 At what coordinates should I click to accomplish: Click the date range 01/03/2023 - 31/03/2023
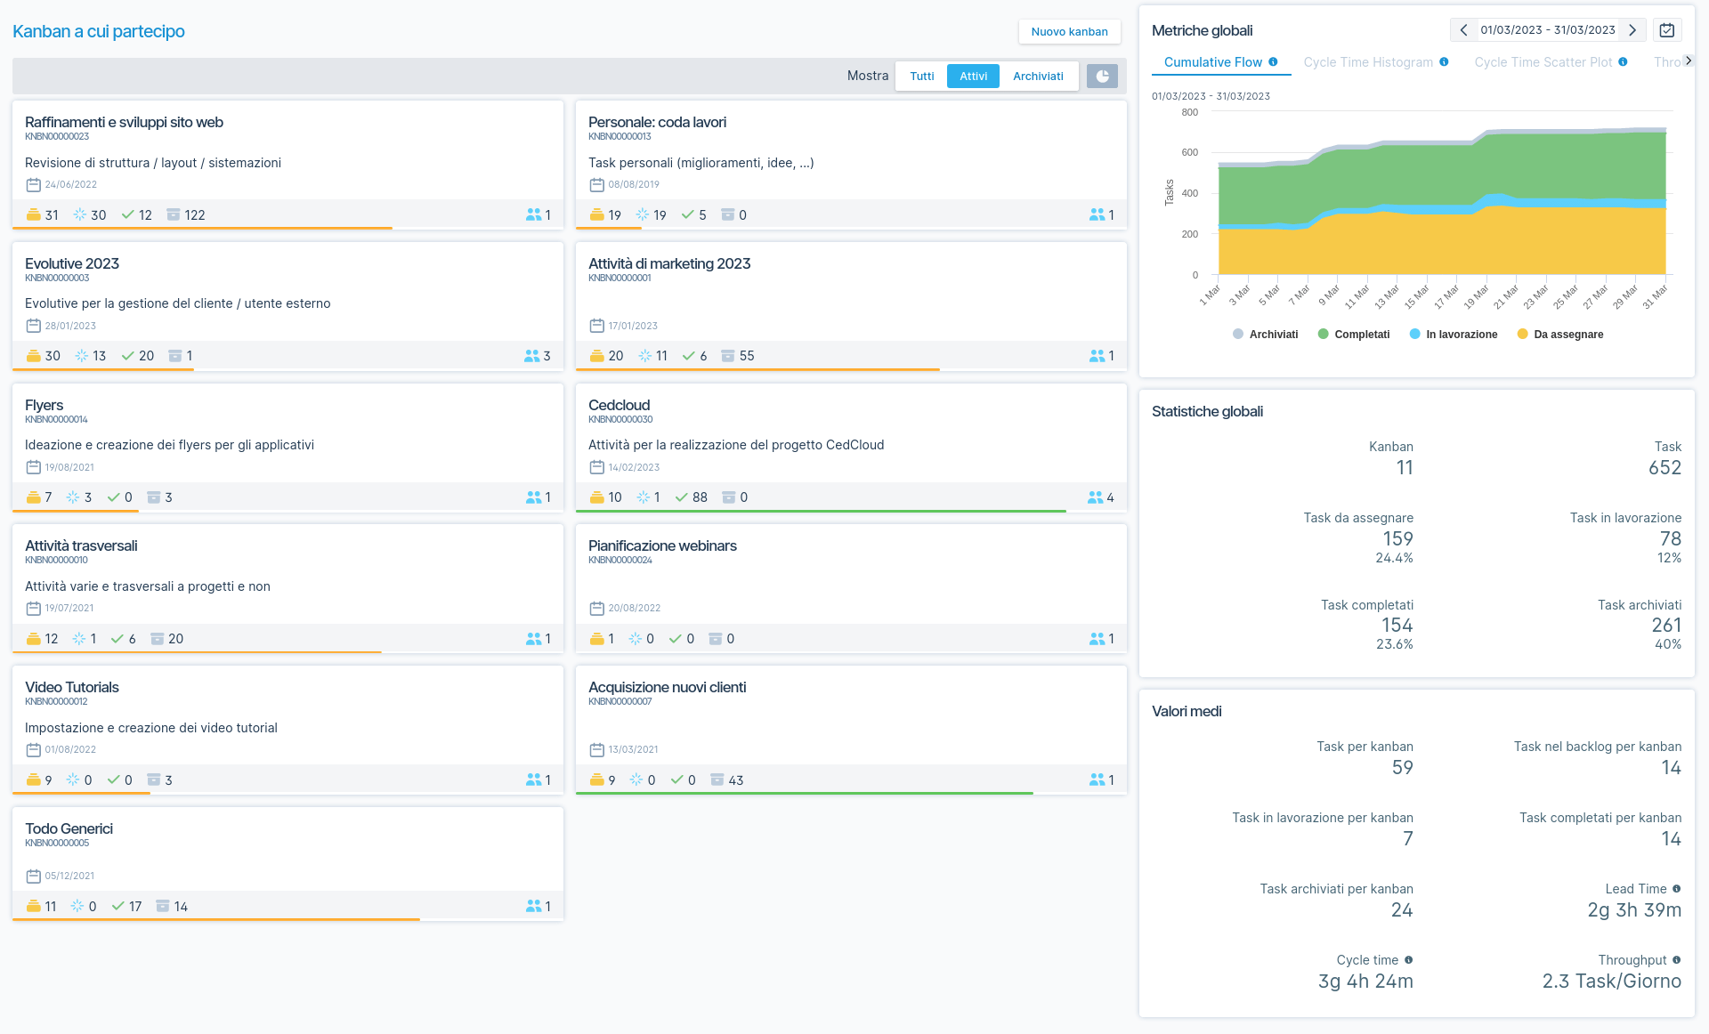tap(1548, 29)
